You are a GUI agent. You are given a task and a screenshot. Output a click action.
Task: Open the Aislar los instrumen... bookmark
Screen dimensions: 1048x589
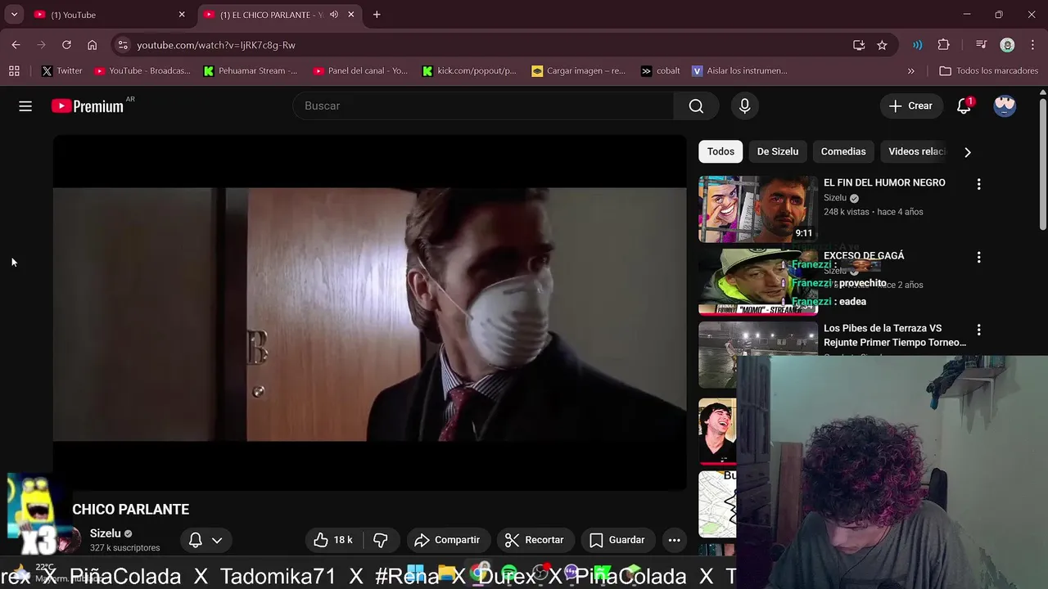click(x=739, y=71)
